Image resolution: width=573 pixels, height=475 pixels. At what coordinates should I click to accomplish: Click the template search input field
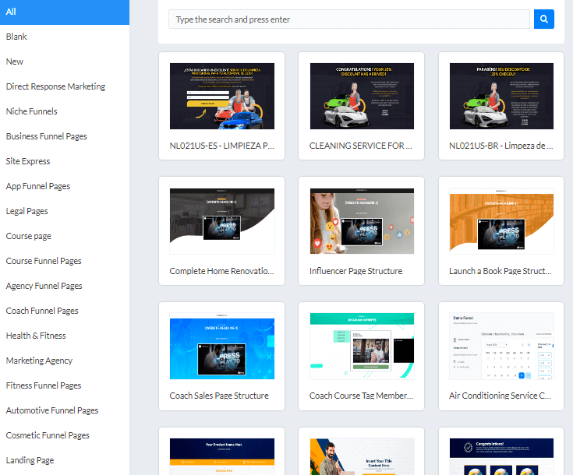pos(348,19)
